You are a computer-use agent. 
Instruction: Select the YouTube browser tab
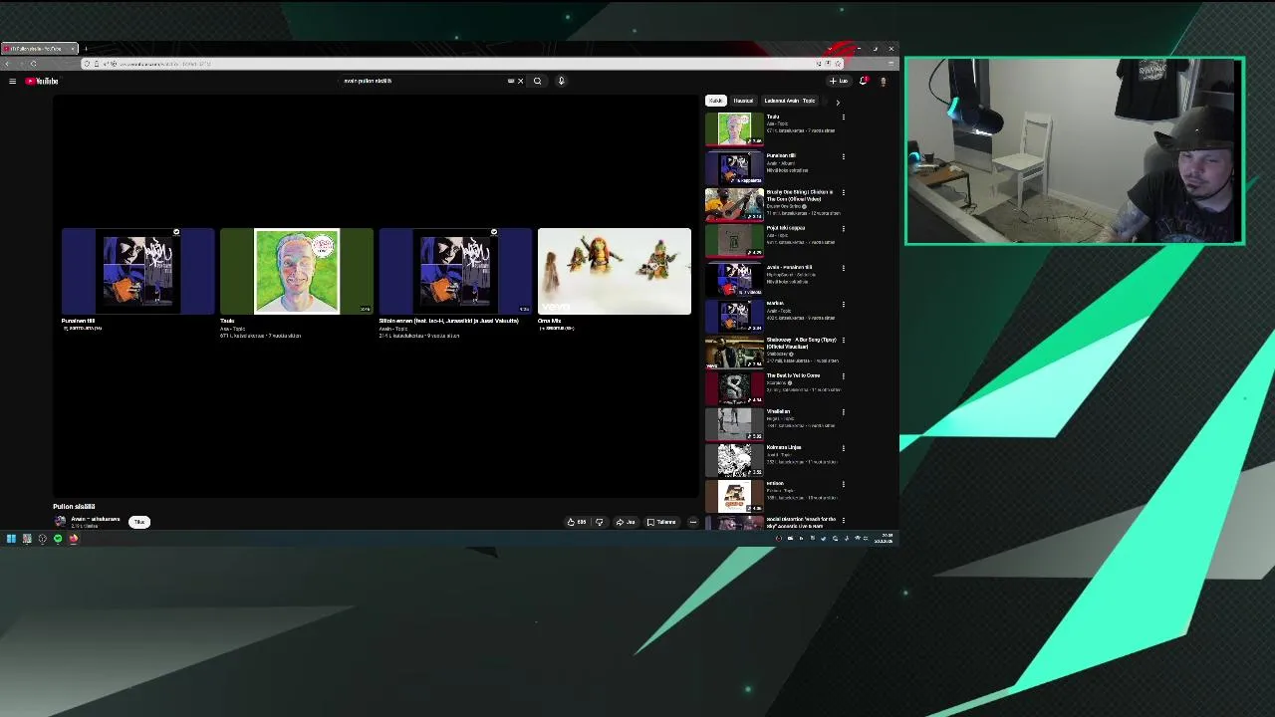pos(40,48)
